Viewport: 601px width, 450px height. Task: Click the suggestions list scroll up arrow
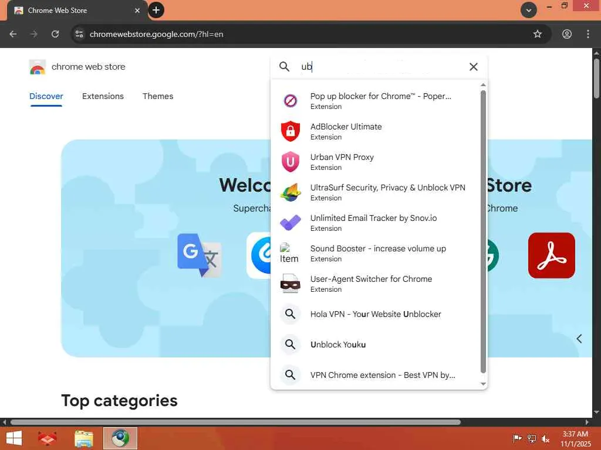483,84
